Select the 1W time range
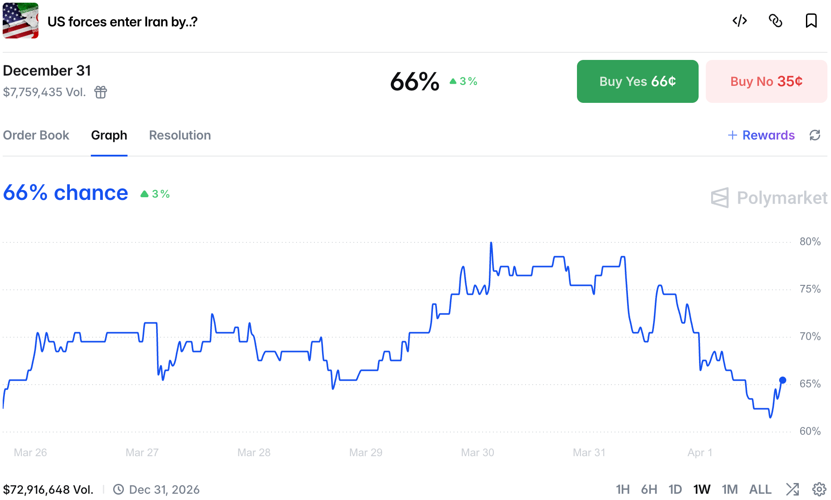Image resolution: width=831 pixels, height=500 pixels. pyautogui.click(x=702, y=489)
